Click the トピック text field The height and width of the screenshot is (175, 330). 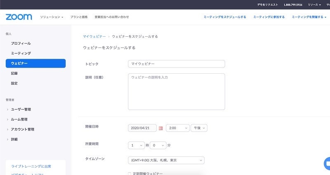[x=176, y=64]
